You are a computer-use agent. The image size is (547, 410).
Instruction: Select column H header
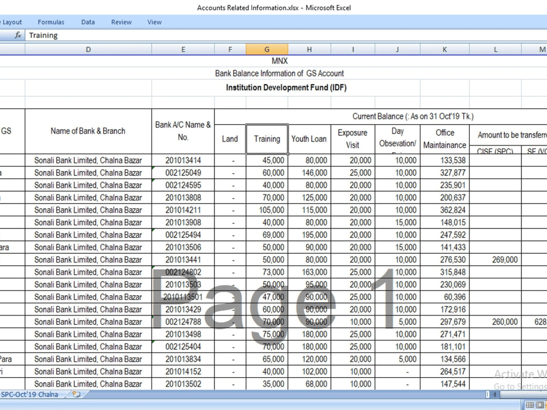click(310, 50)
